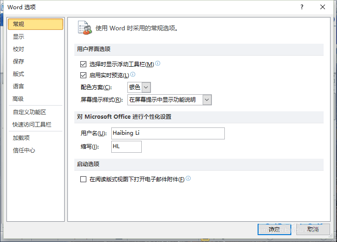Expand the 屏幕提示样式 dropdown arrow
Image resolution: width=337 pixels, height=242 pixels.
pos(207,100)
